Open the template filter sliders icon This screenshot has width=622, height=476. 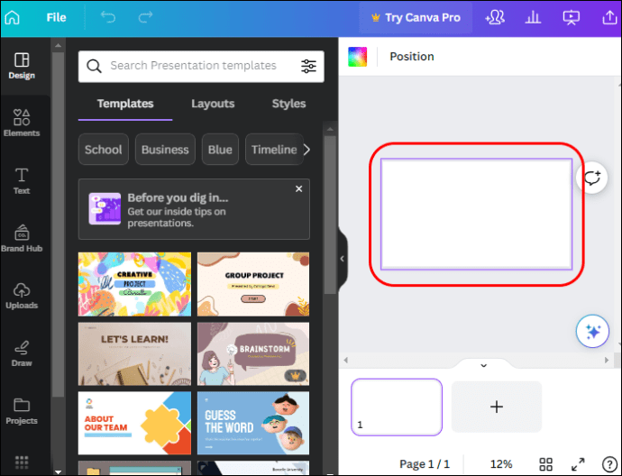pyautogui.click(x=308, y=66)
